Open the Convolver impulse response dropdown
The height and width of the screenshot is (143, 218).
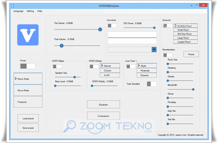(x=154, y=49)
